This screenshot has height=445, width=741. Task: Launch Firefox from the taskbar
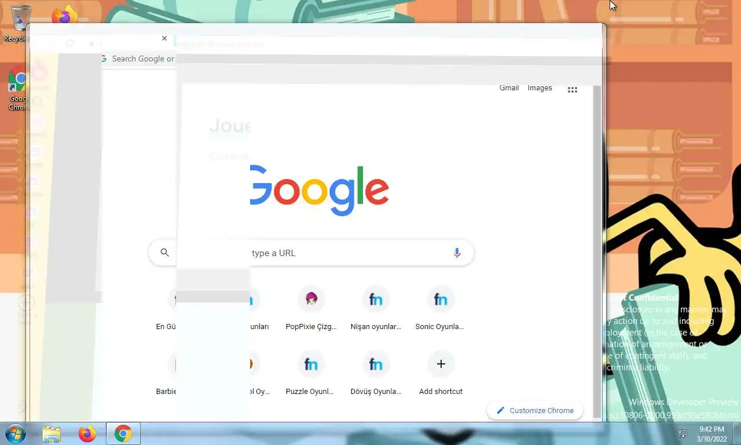click(87, 433)
